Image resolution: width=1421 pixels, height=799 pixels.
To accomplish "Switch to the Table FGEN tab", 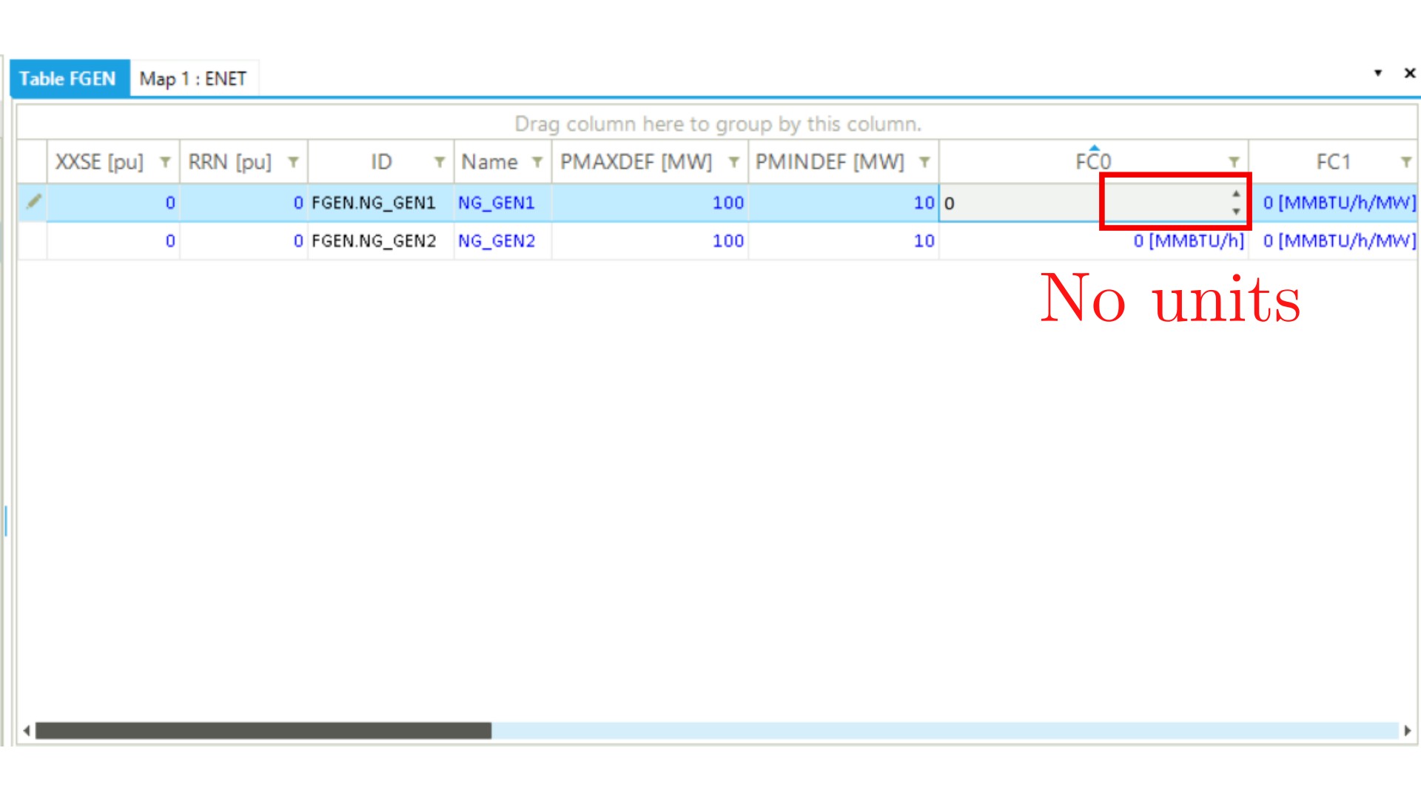I will [68, 78].
